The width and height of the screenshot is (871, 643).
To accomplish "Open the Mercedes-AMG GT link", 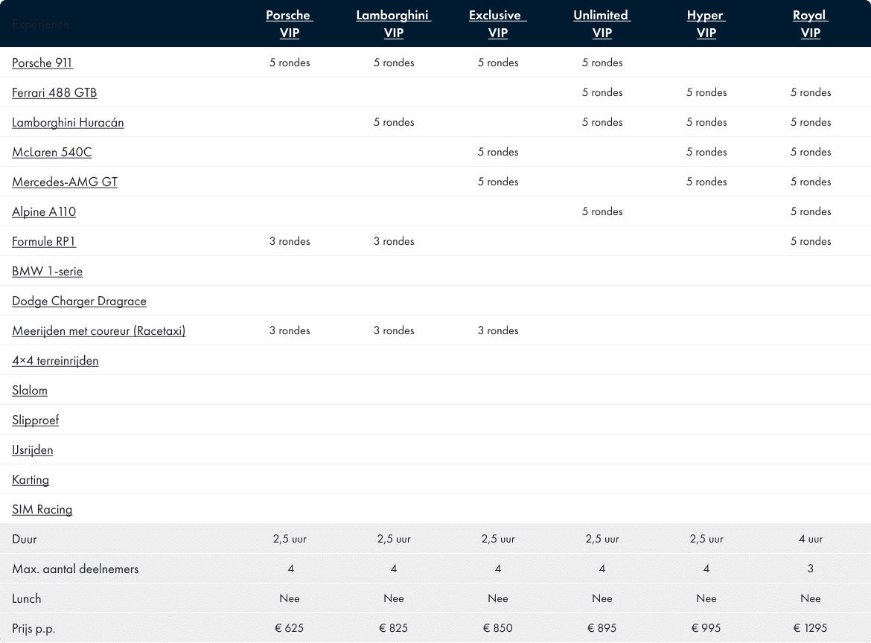I will 65,182.
